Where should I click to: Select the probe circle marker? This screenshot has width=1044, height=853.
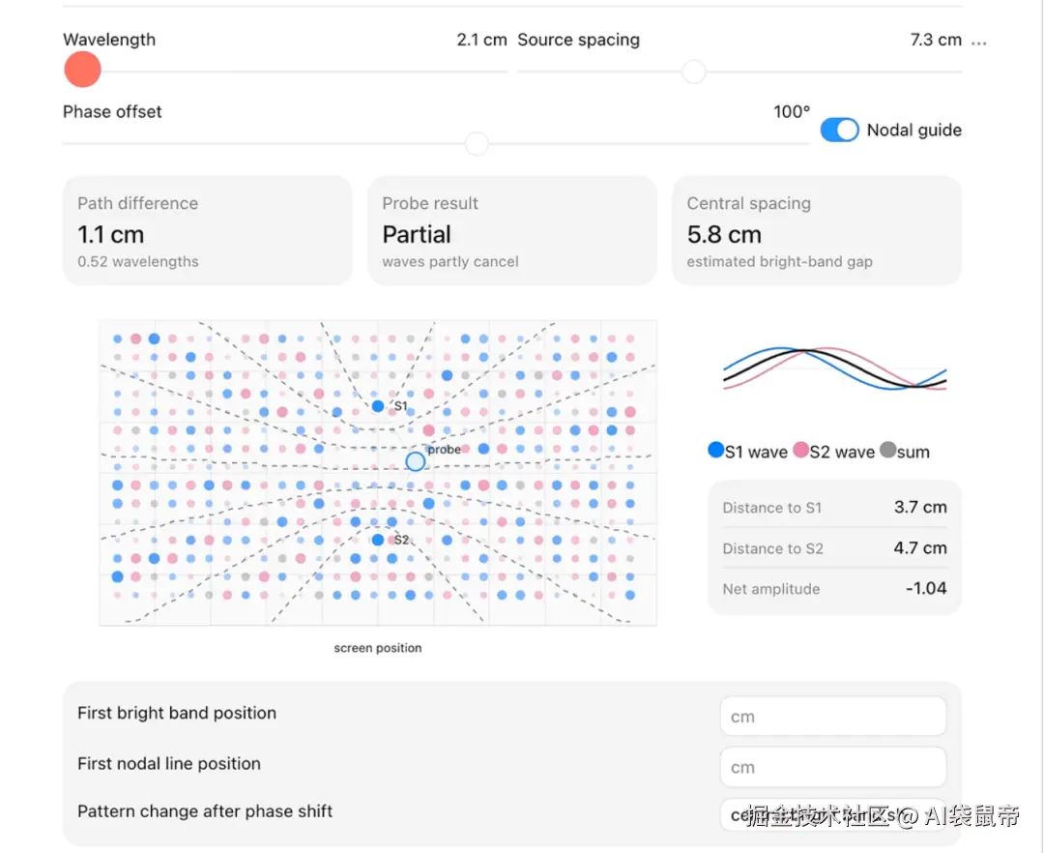416,461
